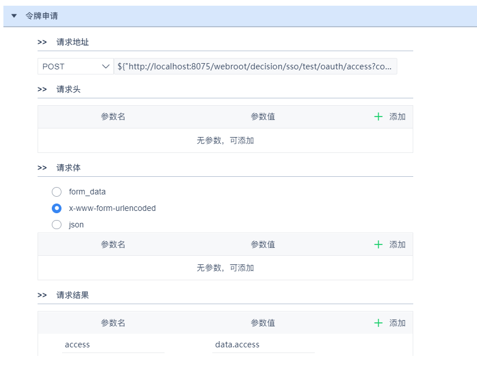Click 参数名 column header in 请求头 table
Viewport: 477px width, 365px height.
pyautogui.click(x=113, y=117)
